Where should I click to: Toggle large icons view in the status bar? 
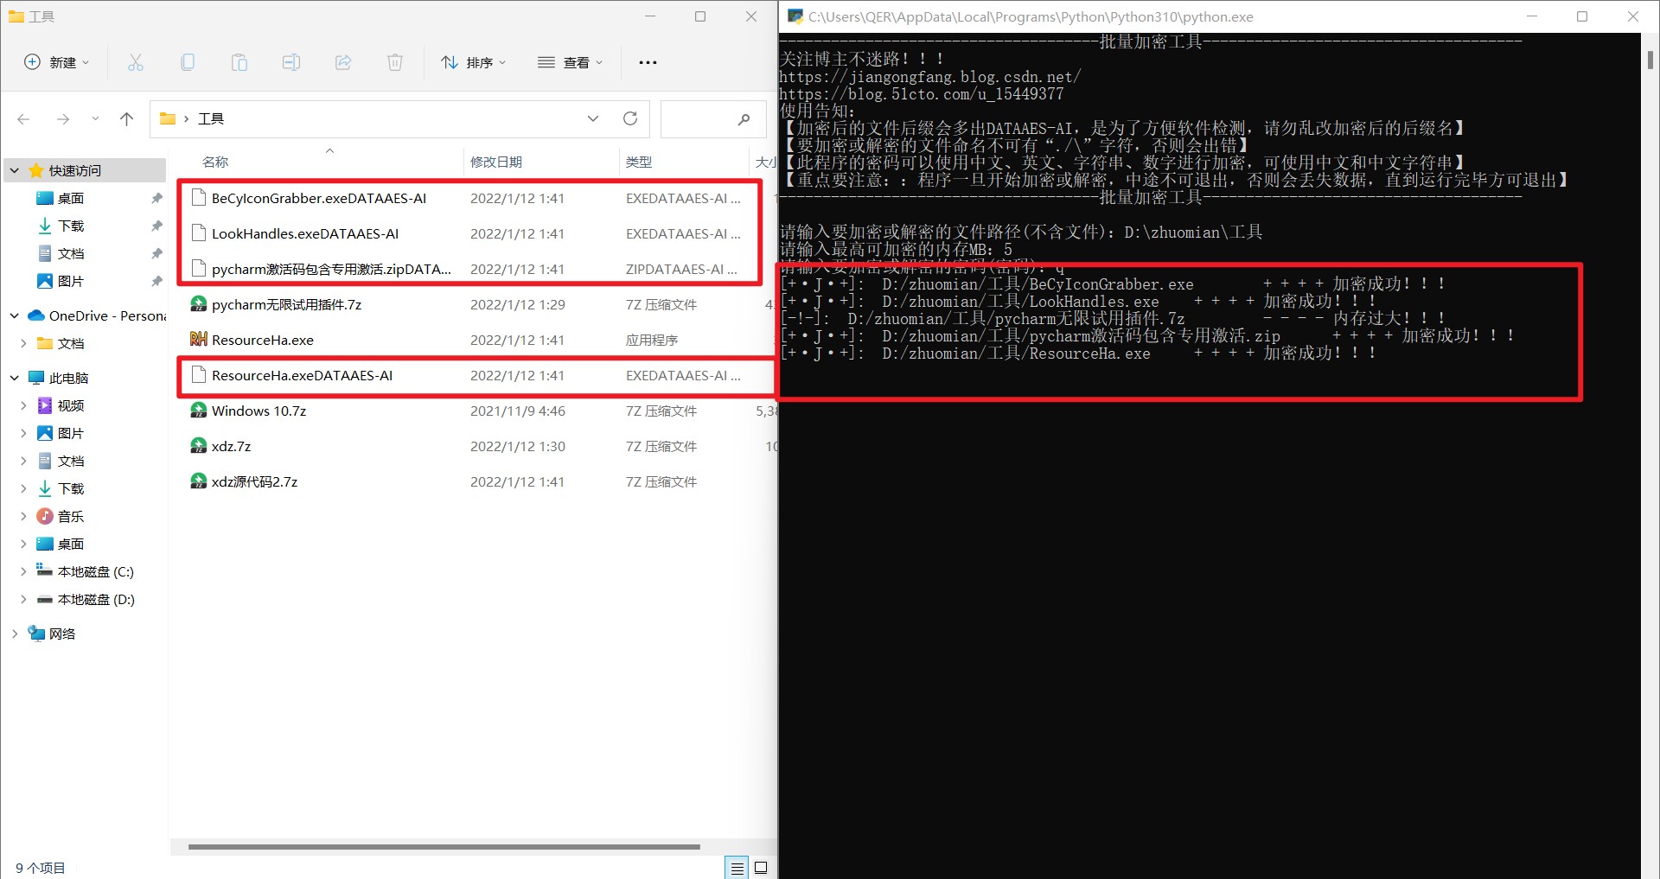pyautogui.click(x=760, y=868)
